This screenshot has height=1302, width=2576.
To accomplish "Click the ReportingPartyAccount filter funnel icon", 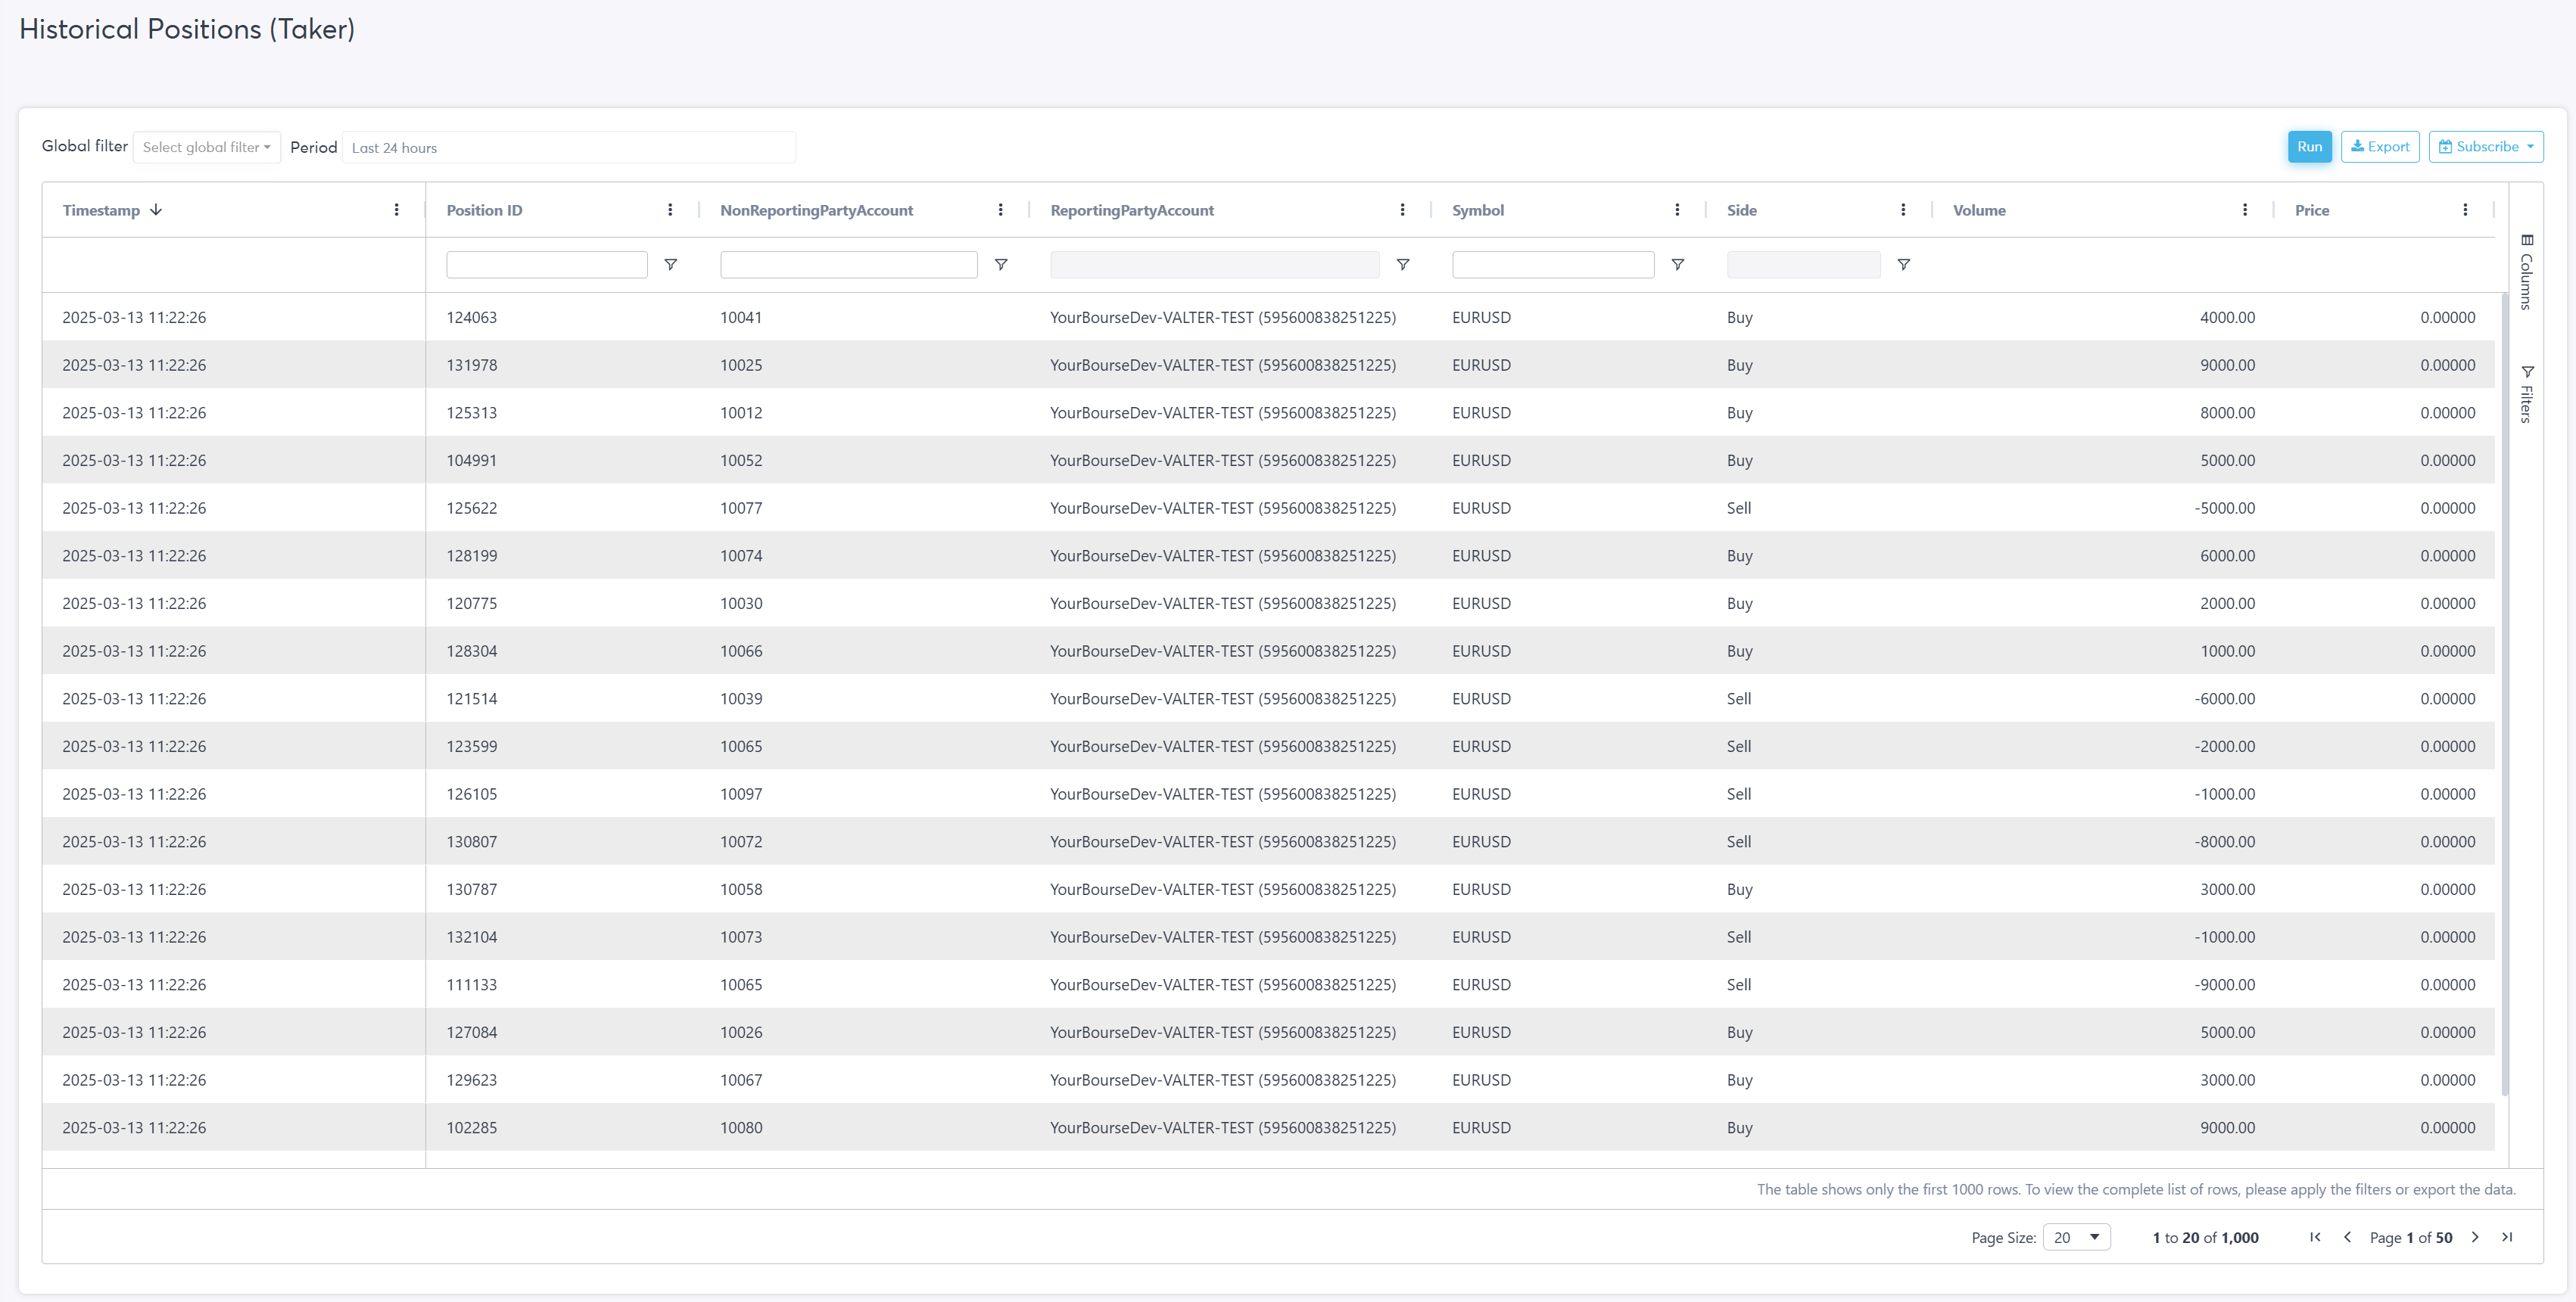I will 1402,265.
